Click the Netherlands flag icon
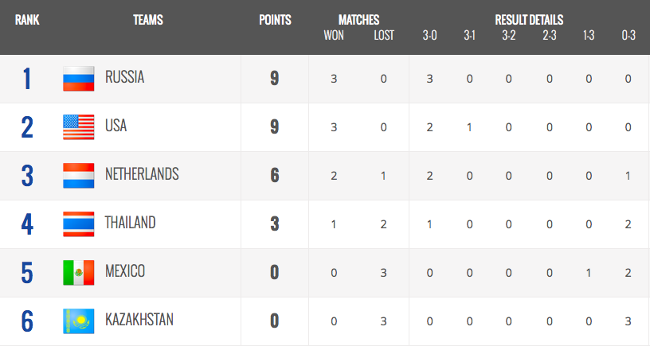 click(x=79, y=176)
